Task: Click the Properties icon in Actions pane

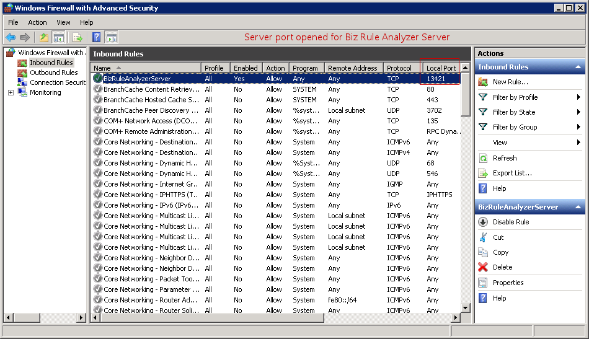Action: coord(483,283)
